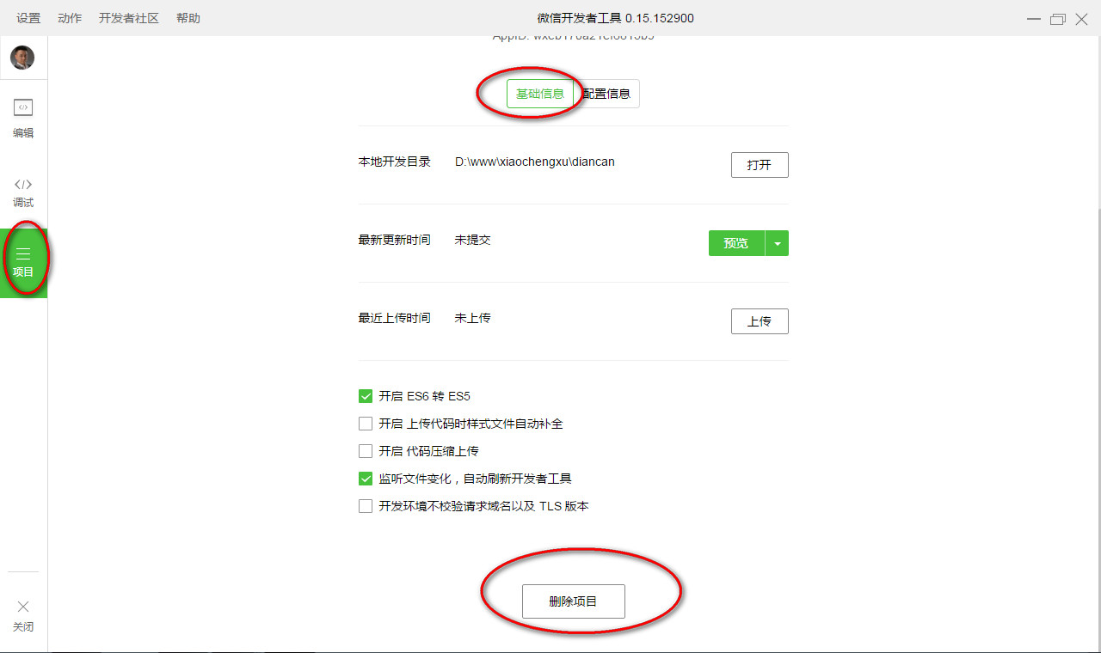Click the 删除项目 button
The height and width of the screenshot is (653, 1101).
[x=574, y=601]
